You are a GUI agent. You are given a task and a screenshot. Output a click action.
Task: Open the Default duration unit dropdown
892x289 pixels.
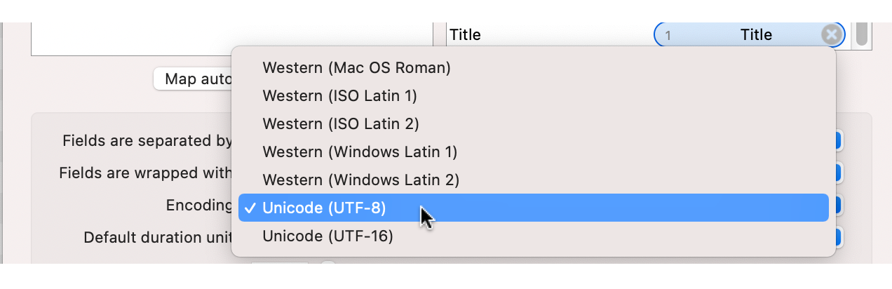coord(839,237)
